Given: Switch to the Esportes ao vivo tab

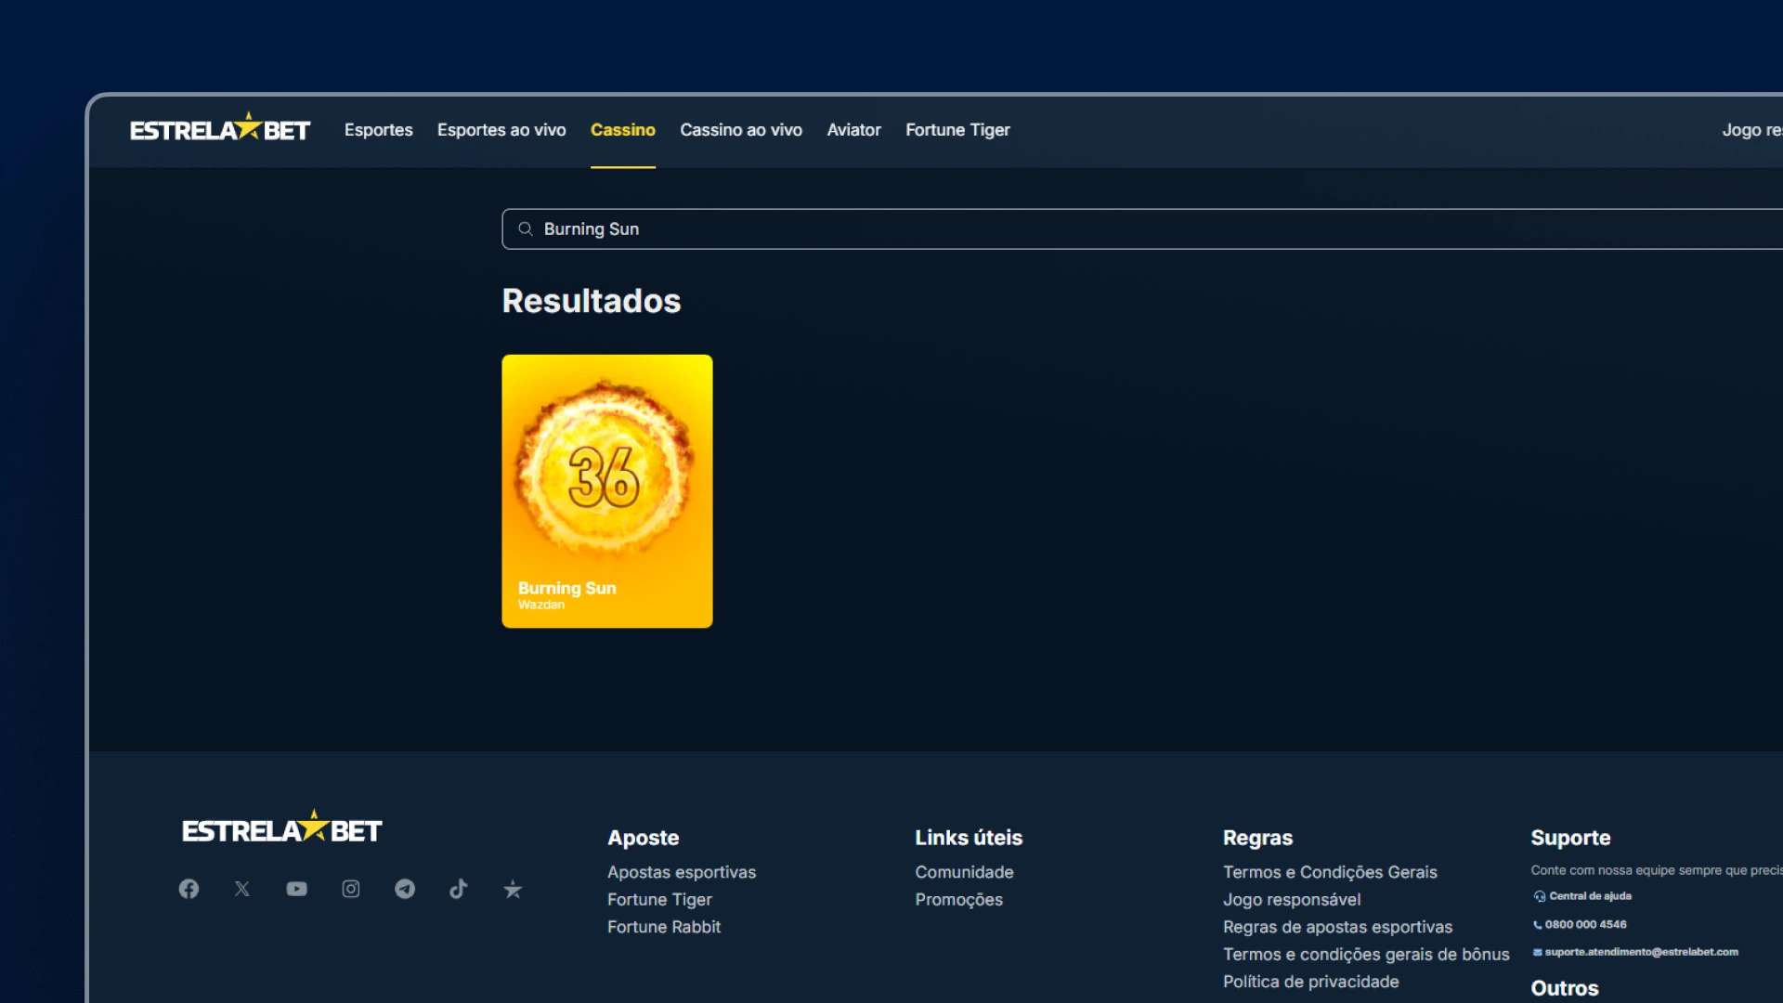Looking at the screenshot, I should (501, 130).
